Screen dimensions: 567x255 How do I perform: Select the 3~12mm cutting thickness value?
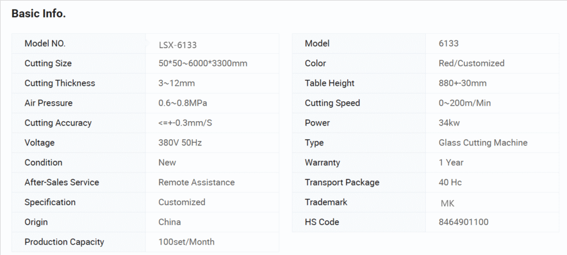tap(177, 84)
